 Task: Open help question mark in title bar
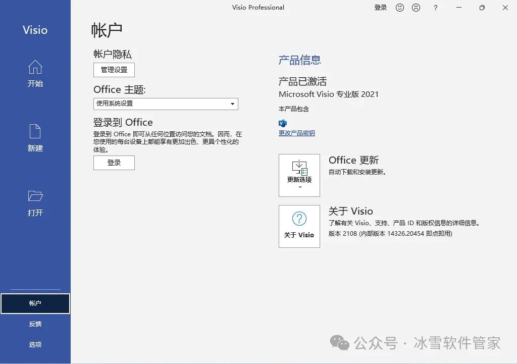point(436,8)
